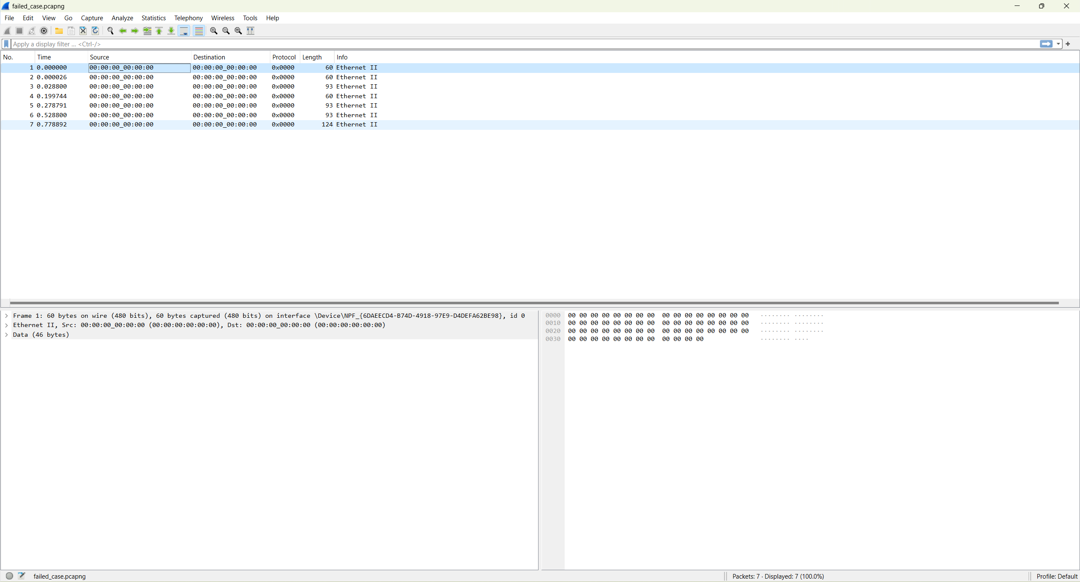Expand the Ethernet II detail row
The height and width of the screenshot is (582, 1080).
6,325
